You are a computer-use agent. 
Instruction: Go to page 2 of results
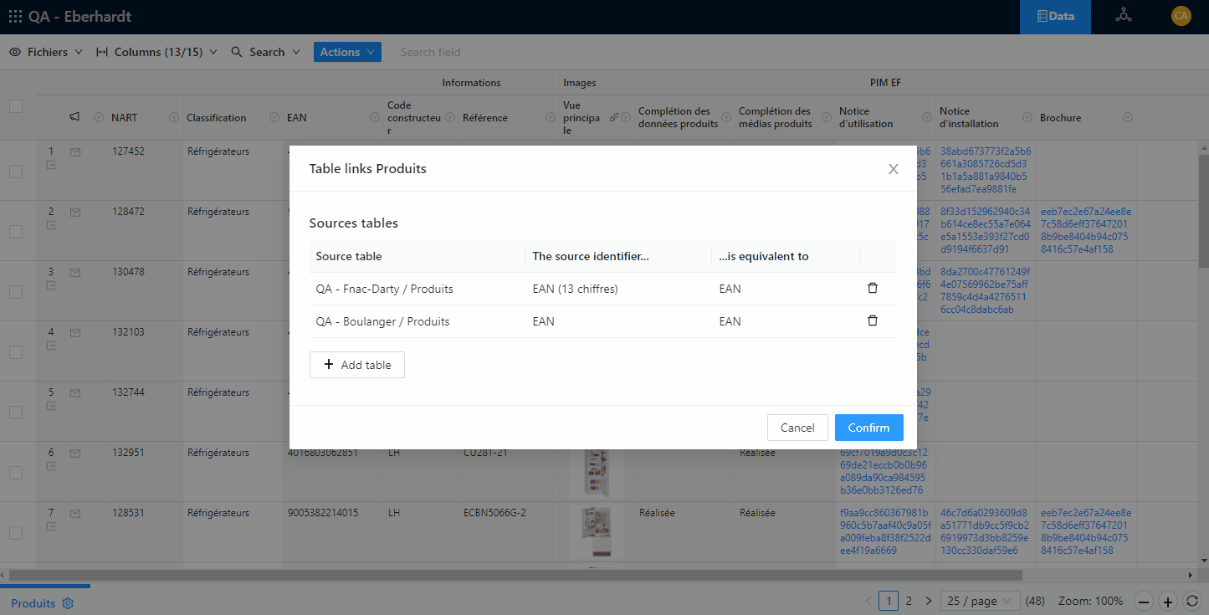pyautogui.click(x=909, y=601)
